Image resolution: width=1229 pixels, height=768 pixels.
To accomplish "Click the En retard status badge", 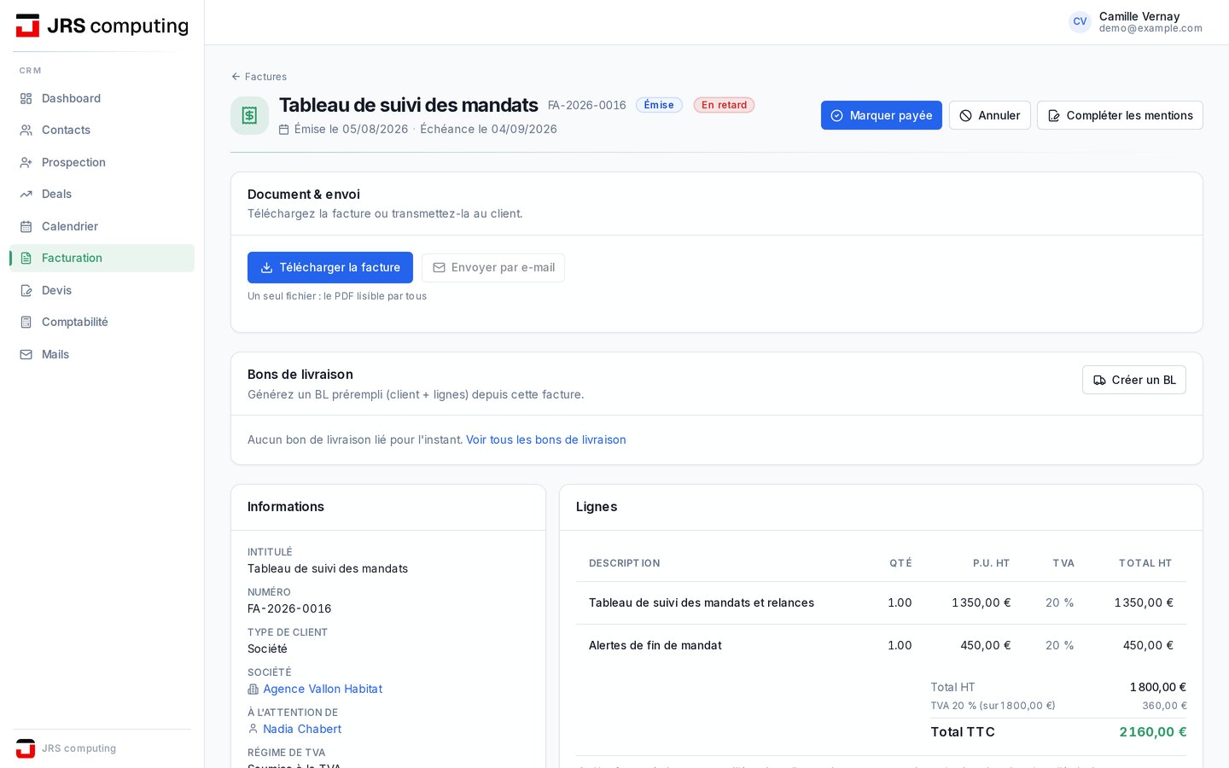I will point(724,105).
